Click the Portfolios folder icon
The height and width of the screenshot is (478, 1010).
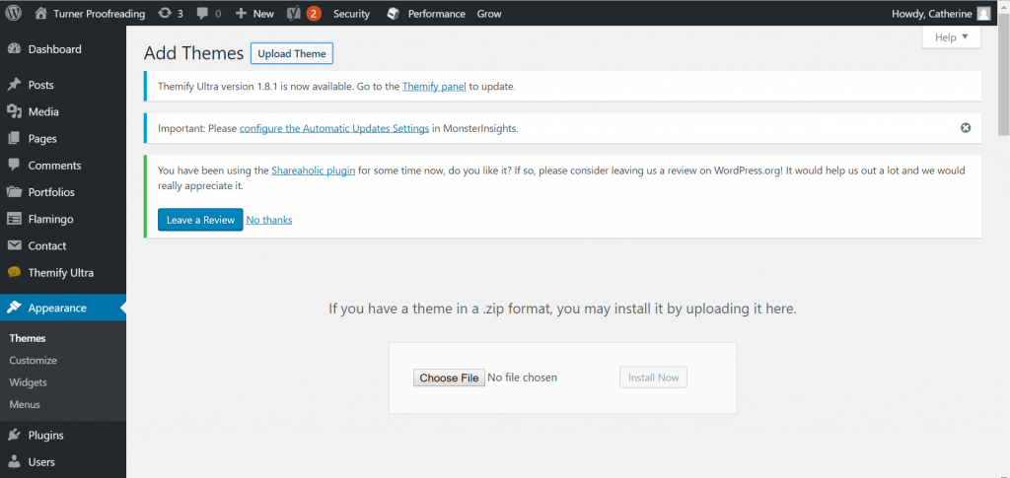point(14,192)
